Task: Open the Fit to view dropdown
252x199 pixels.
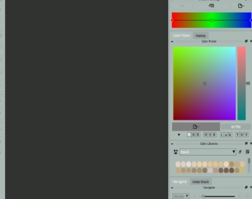Action: (181, 196)
